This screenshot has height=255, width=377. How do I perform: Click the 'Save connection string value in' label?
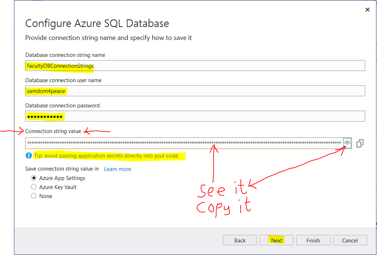tap(62, 169)
